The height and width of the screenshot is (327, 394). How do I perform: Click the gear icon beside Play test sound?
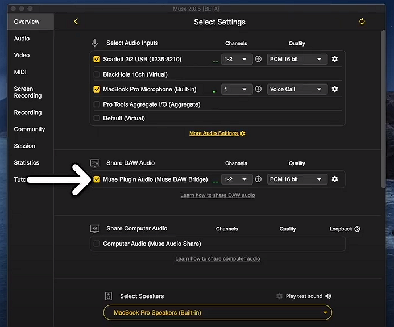point(279,296)
